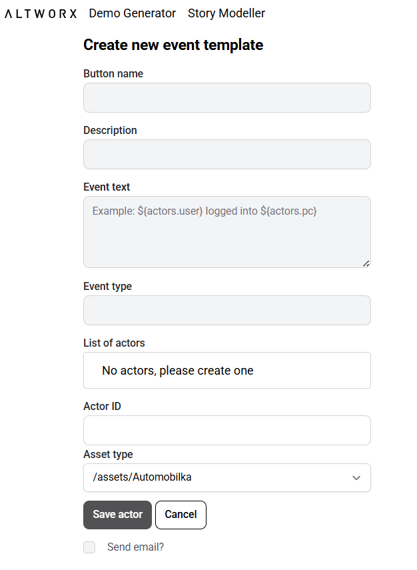The image size is (417, 570).
Task: Click the Actor ID text box
Action: (x=226, y=431)
